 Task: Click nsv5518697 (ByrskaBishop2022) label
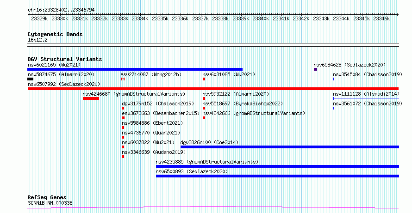pos(243,103)
